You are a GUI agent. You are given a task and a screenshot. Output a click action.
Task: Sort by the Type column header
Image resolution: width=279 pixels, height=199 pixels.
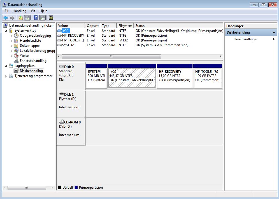click(108, 25)
